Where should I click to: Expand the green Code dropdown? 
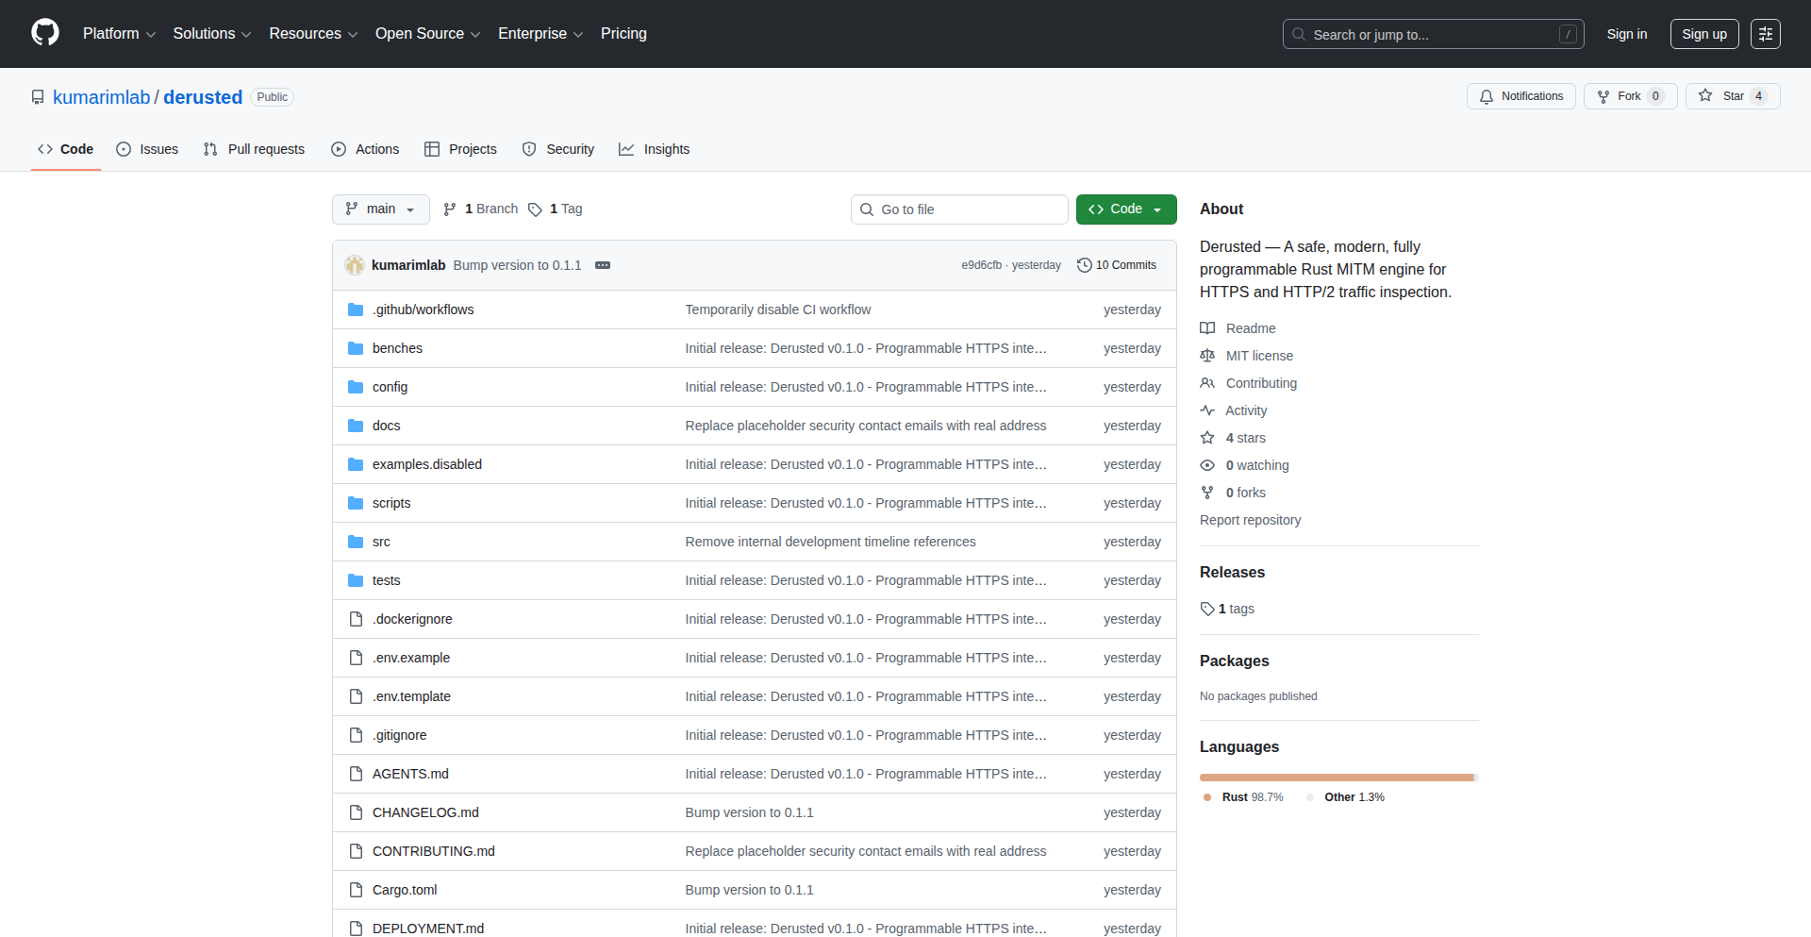pyautogui.click(x=1126, y=209)
